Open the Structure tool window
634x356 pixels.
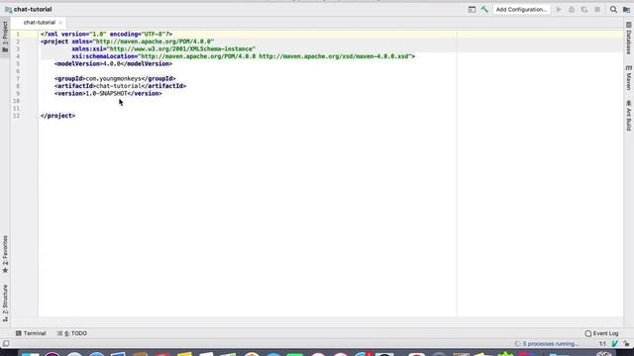point(5,304)
